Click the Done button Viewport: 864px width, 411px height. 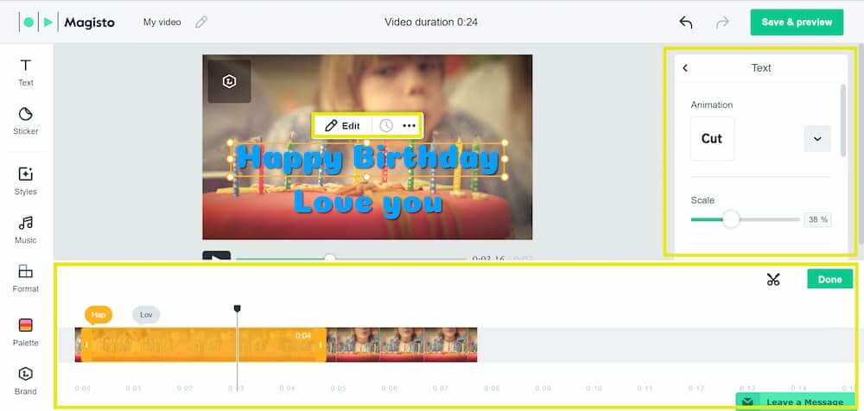829,279
